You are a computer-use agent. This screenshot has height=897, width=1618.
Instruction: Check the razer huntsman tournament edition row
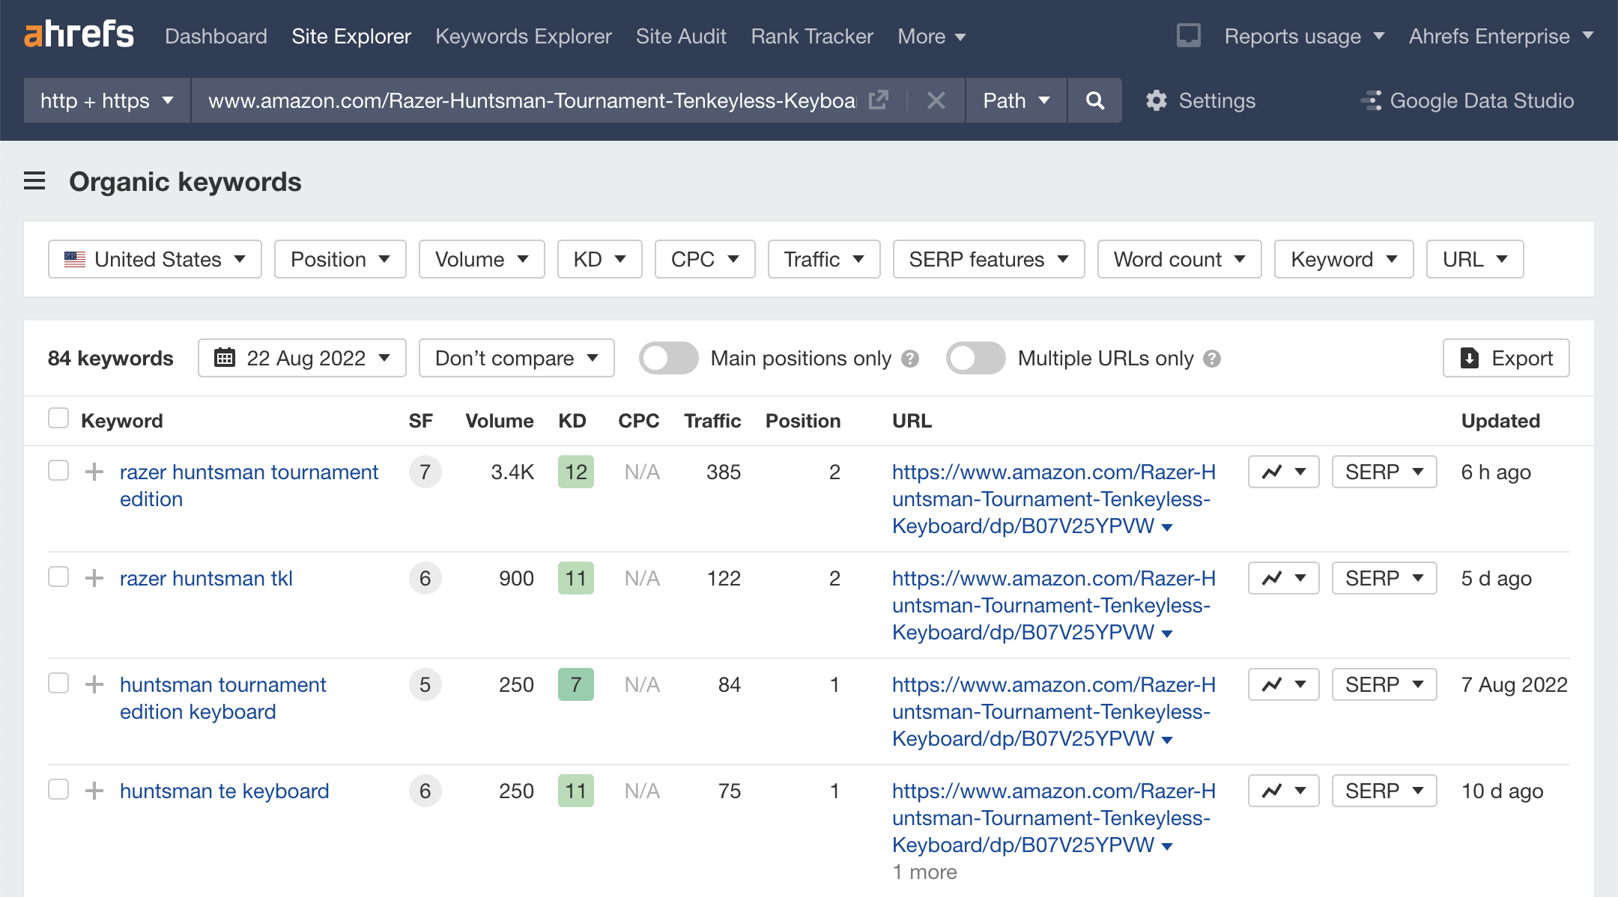[58, 471]
